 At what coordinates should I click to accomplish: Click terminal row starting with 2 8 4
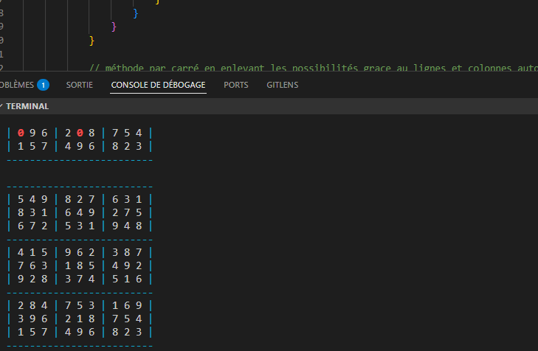pos(79,305)
